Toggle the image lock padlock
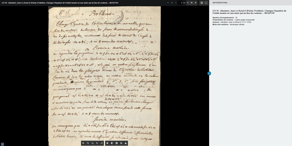The image size is (292, 146). click(x=126, y=143)
